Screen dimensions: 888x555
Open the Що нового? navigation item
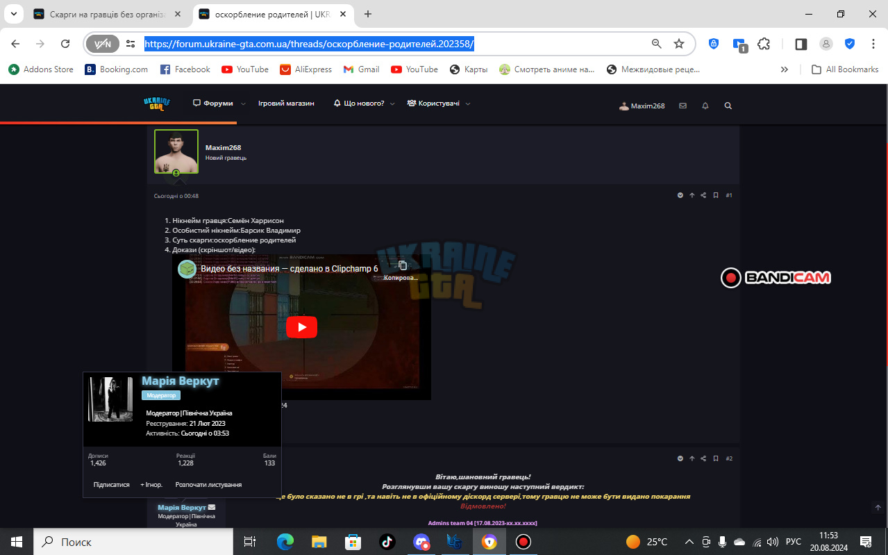coord(359,103)
